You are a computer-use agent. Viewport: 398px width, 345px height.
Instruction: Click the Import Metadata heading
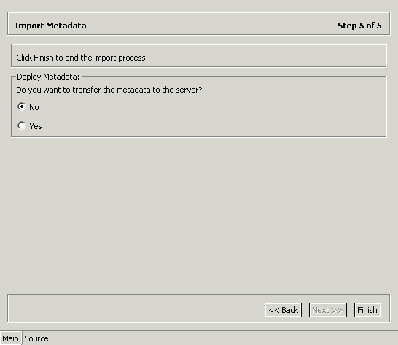click(x=50, y=26)
